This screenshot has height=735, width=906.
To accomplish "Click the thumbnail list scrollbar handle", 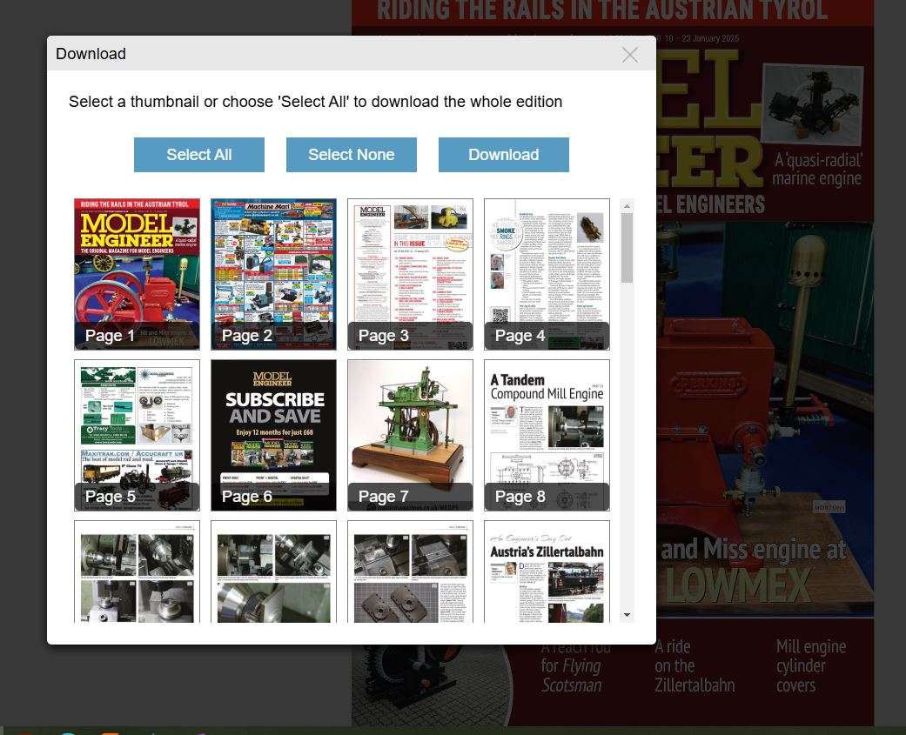I will [x=627, y=248].
